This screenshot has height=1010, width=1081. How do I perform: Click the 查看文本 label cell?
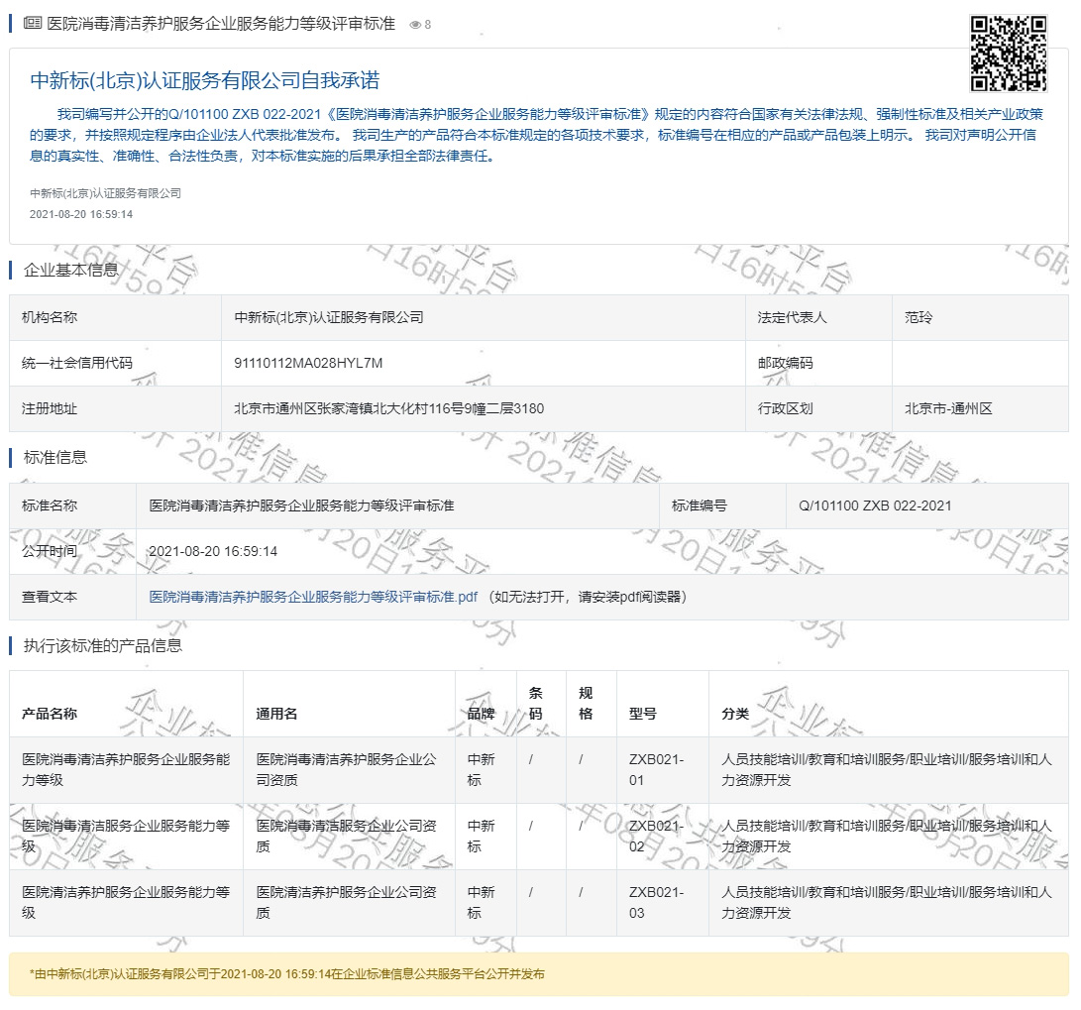pyautogui.click(x=73, y=597)
